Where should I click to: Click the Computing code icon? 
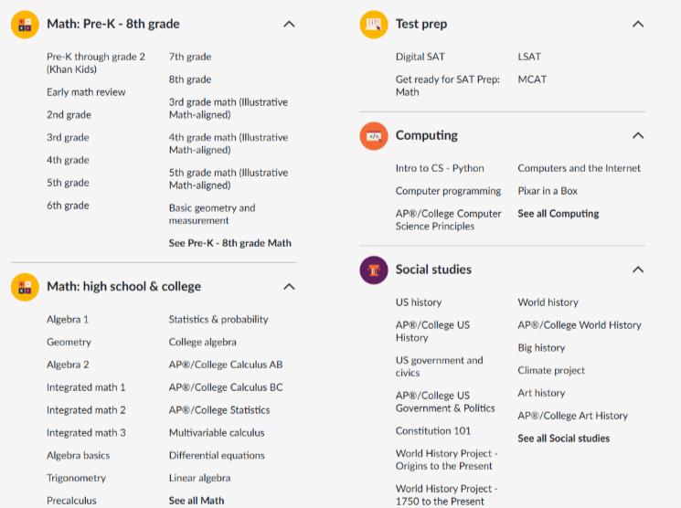[374, 136]
